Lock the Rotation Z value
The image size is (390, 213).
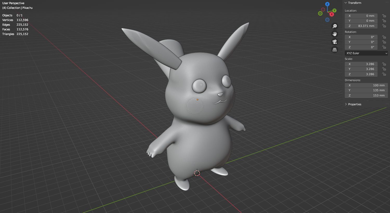(x=384, y=47)
